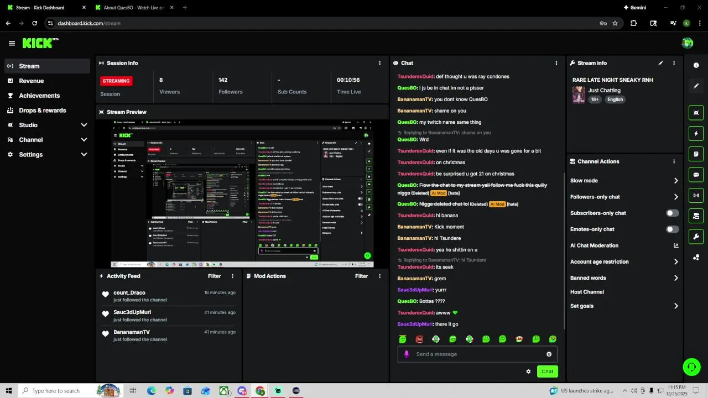Toggle Emotes-only chat switch
The width and height of the screenshot is (708, 398).
pos(673,229)
